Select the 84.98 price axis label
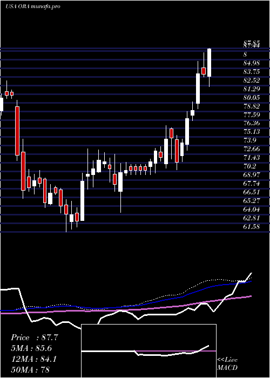The height and width of the screenshot is (378, 270). click(252, 63)
